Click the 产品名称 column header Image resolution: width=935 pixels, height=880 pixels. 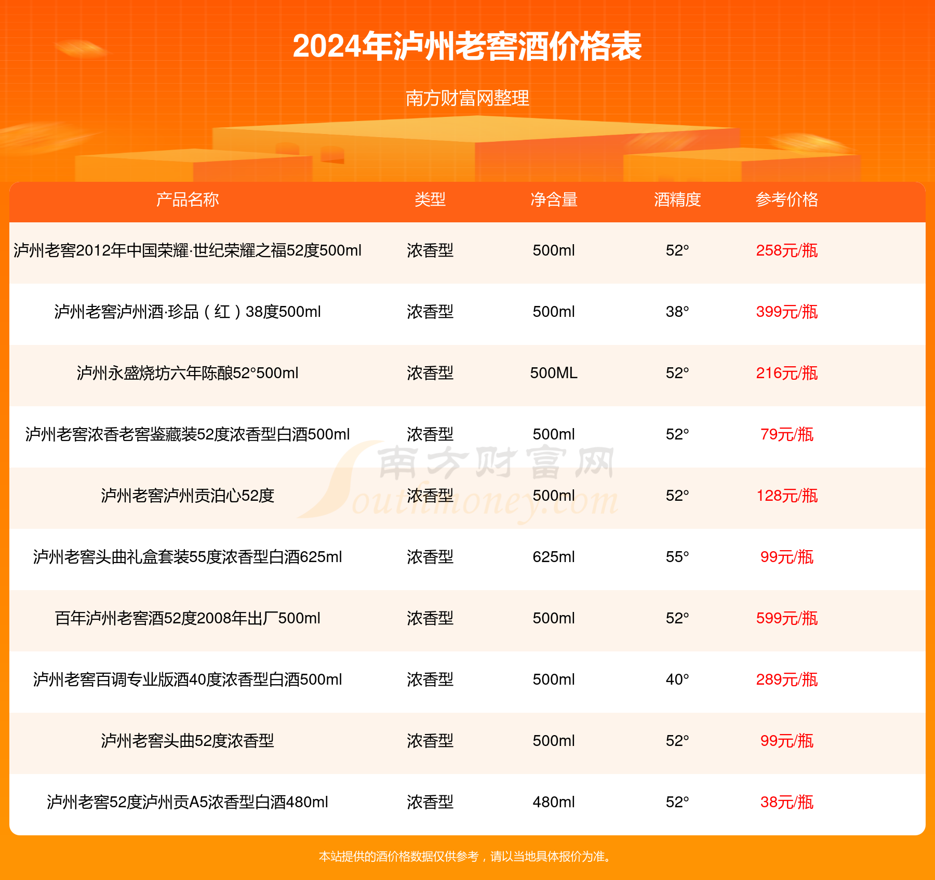click(188, 199)
